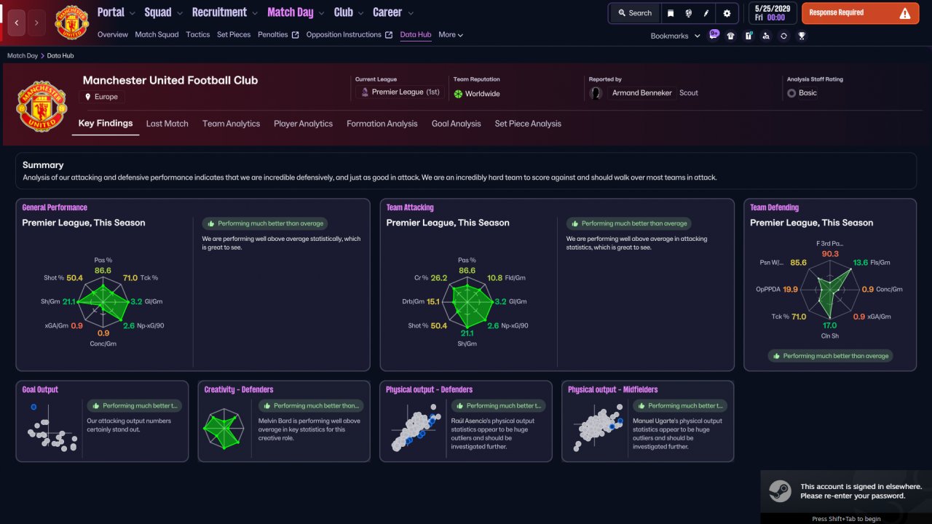Open the Physical output - Midfielders card
The height and width of the screenshot is (524, 932).
(x=648, y=421)
